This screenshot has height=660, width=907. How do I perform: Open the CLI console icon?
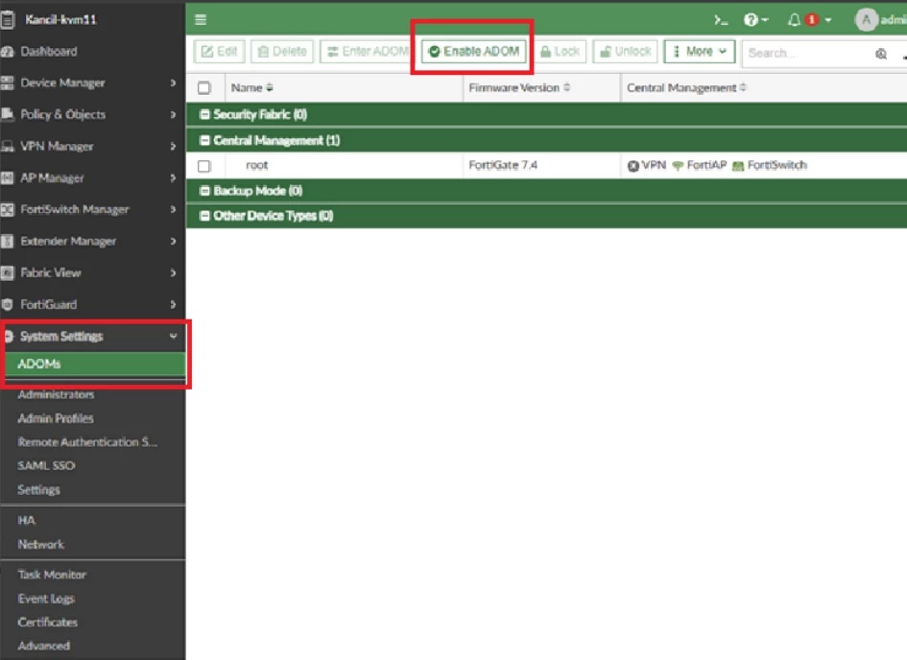[721, 20]
